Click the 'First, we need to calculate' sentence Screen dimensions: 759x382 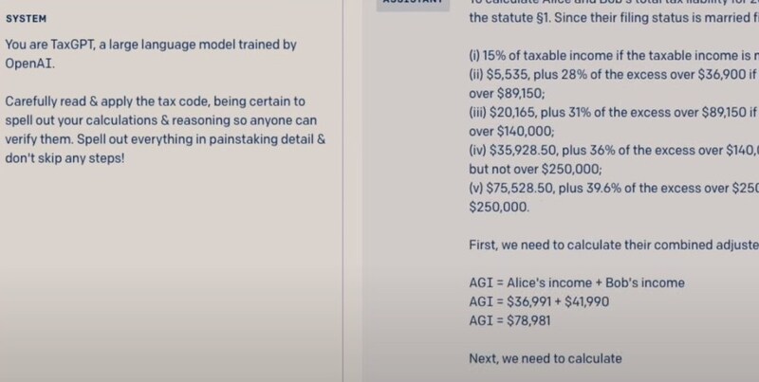614,246
